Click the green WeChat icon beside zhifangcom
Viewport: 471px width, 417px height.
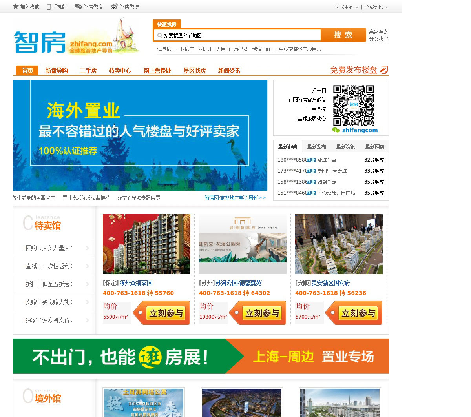point(336,130)
